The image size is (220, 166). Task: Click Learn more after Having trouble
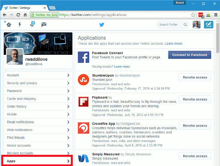pos(122,66)
